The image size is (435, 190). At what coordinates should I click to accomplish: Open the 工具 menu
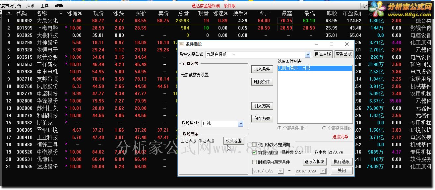point(44,6)
